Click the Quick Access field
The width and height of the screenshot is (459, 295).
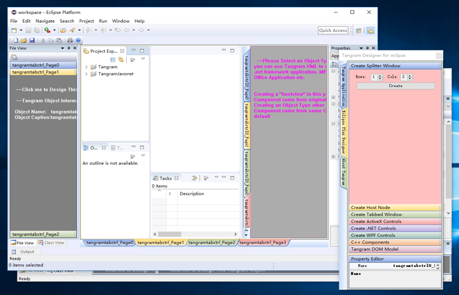pos(333,30)
